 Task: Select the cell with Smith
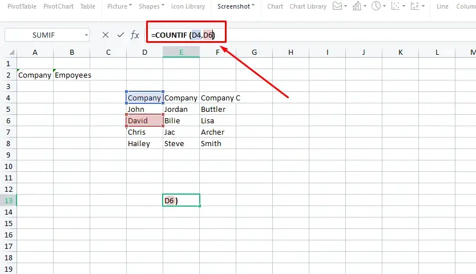click(217, 143)
